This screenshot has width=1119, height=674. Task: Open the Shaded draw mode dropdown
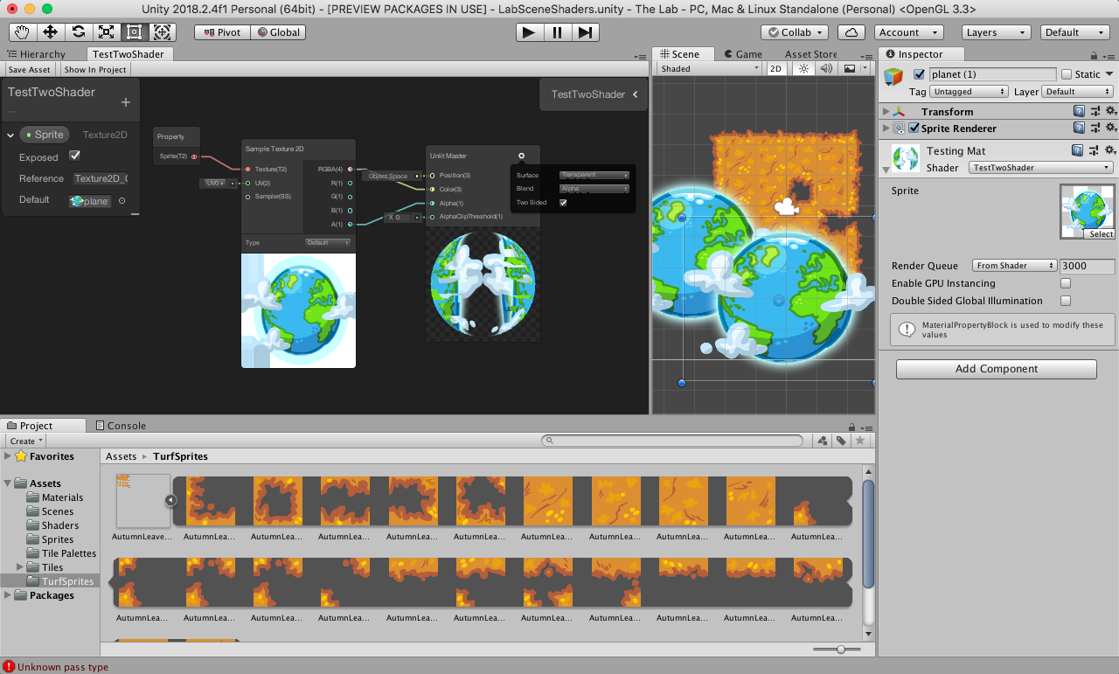click(709, 68)
